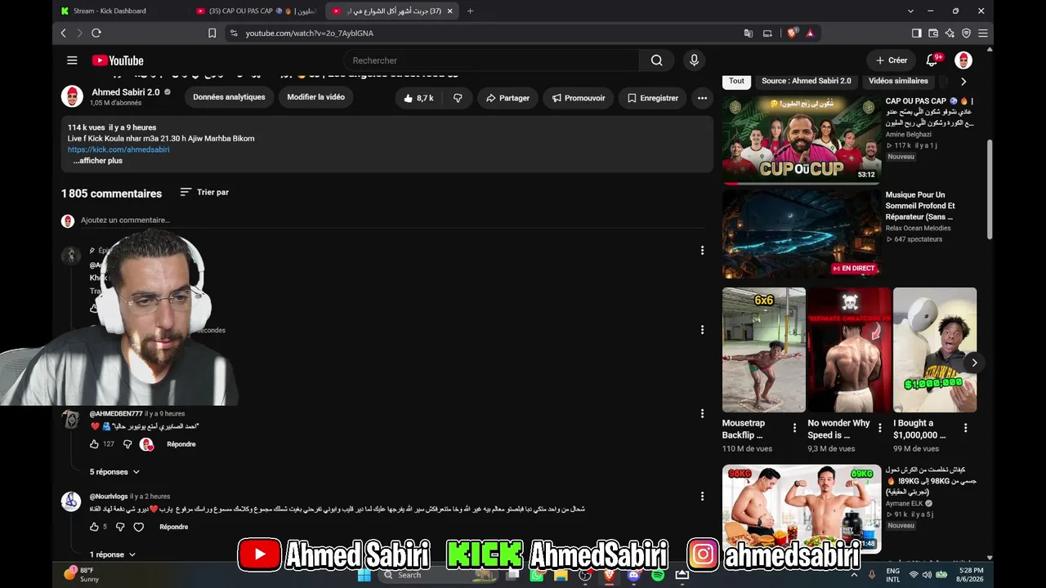Open the account avatar menu
Image resolution: width=1046 pixels, height=588 pixels.
(963, 60)
